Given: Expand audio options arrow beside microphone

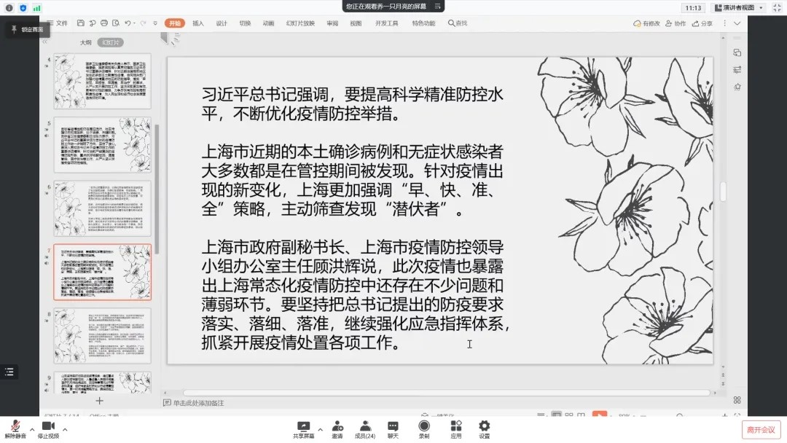Looking at the screenshot, I should coord(32,429).
